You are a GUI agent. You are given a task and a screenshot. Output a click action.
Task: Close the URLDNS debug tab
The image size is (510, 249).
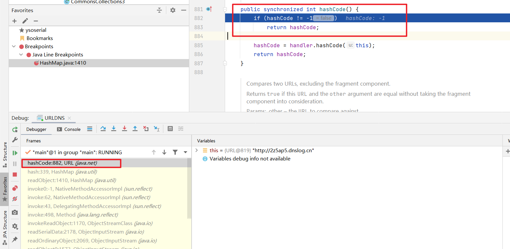click(69, 118)
